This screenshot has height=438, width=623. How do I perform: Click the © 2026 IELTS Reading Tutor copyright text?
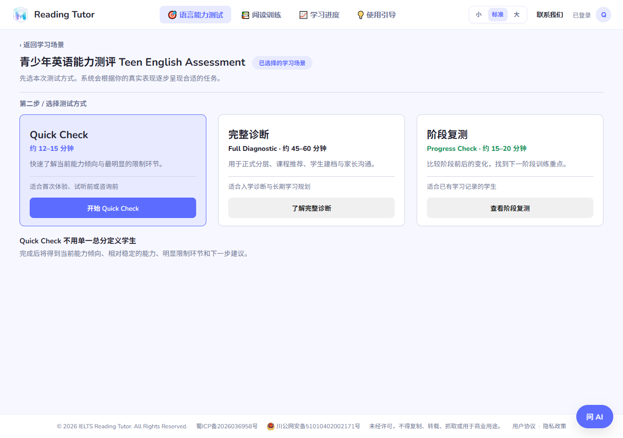122,426
